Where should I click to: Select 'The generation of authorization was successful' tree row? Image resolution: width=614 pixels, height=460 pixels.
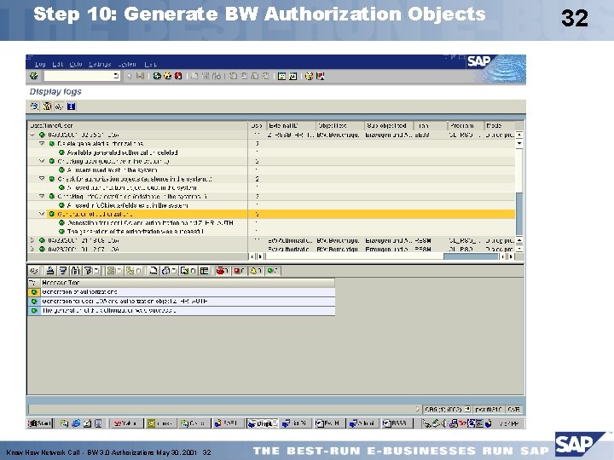pyautogui.click(x=135, y=232)
